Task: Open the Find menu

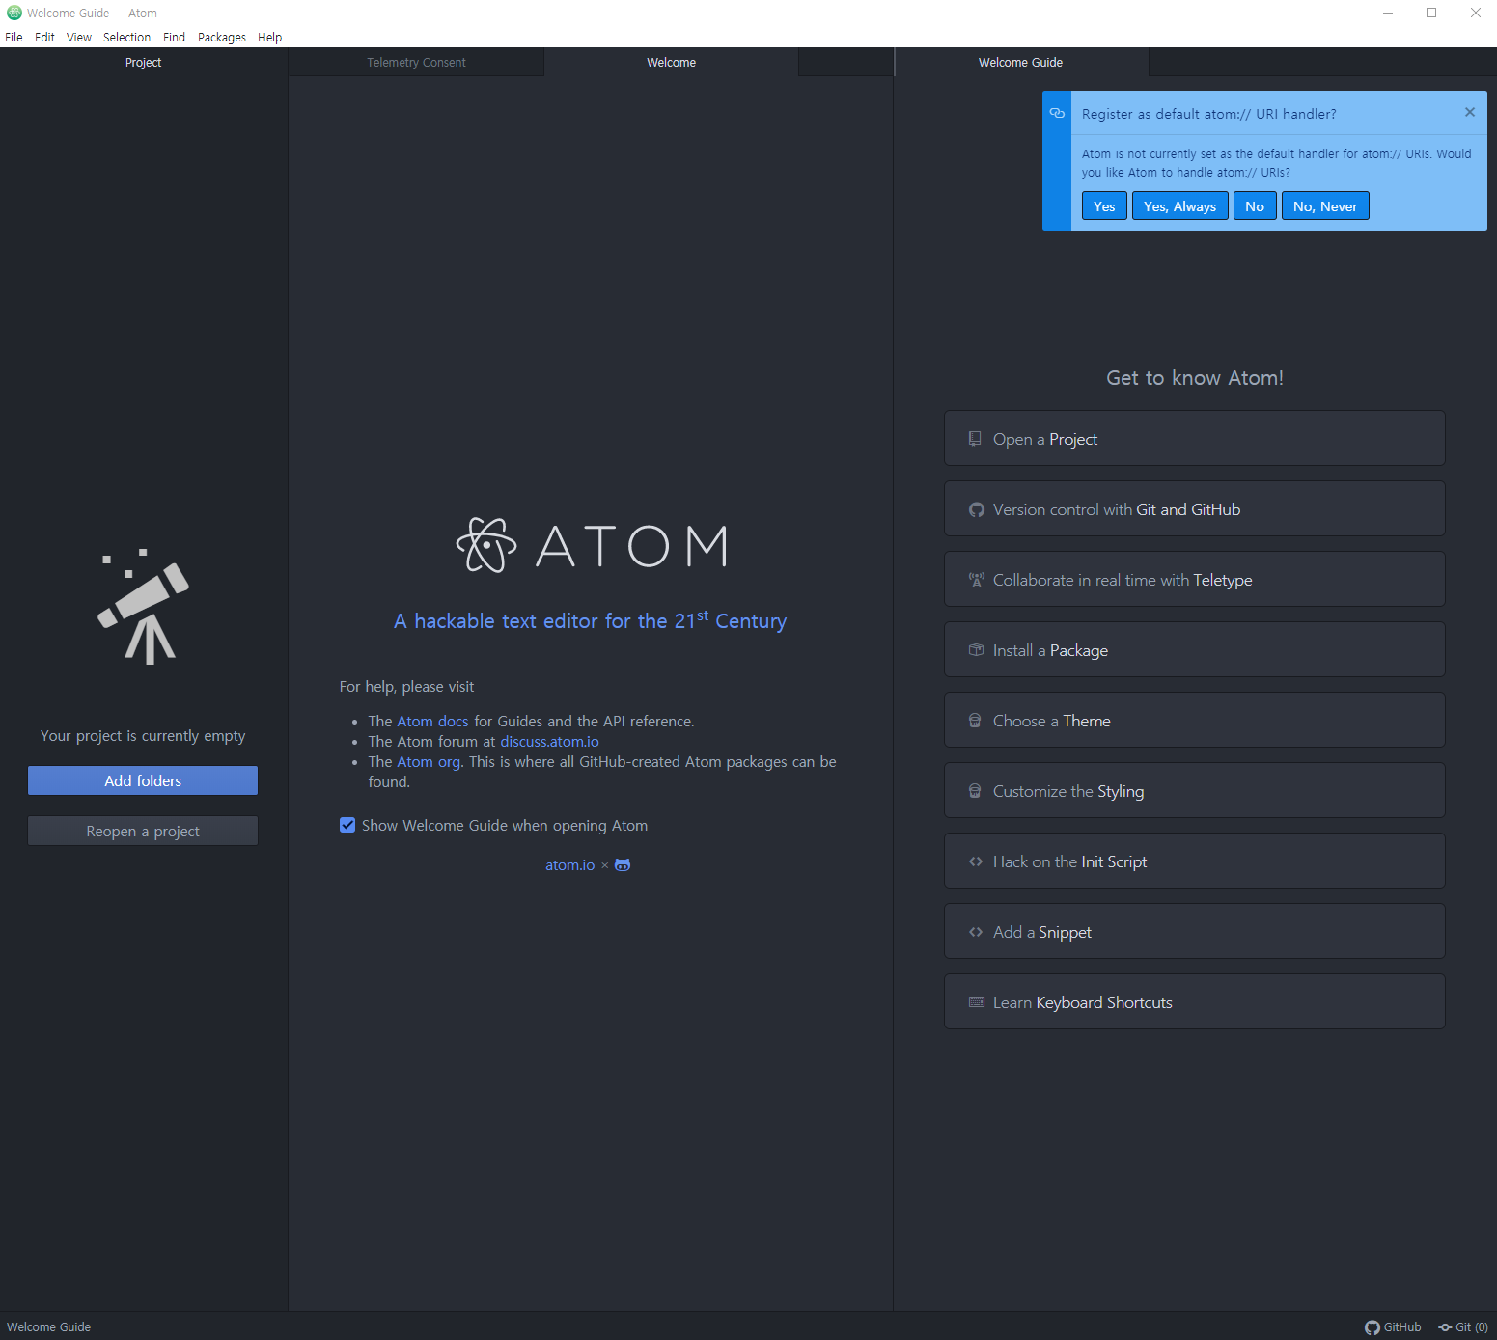Action: 174,38
